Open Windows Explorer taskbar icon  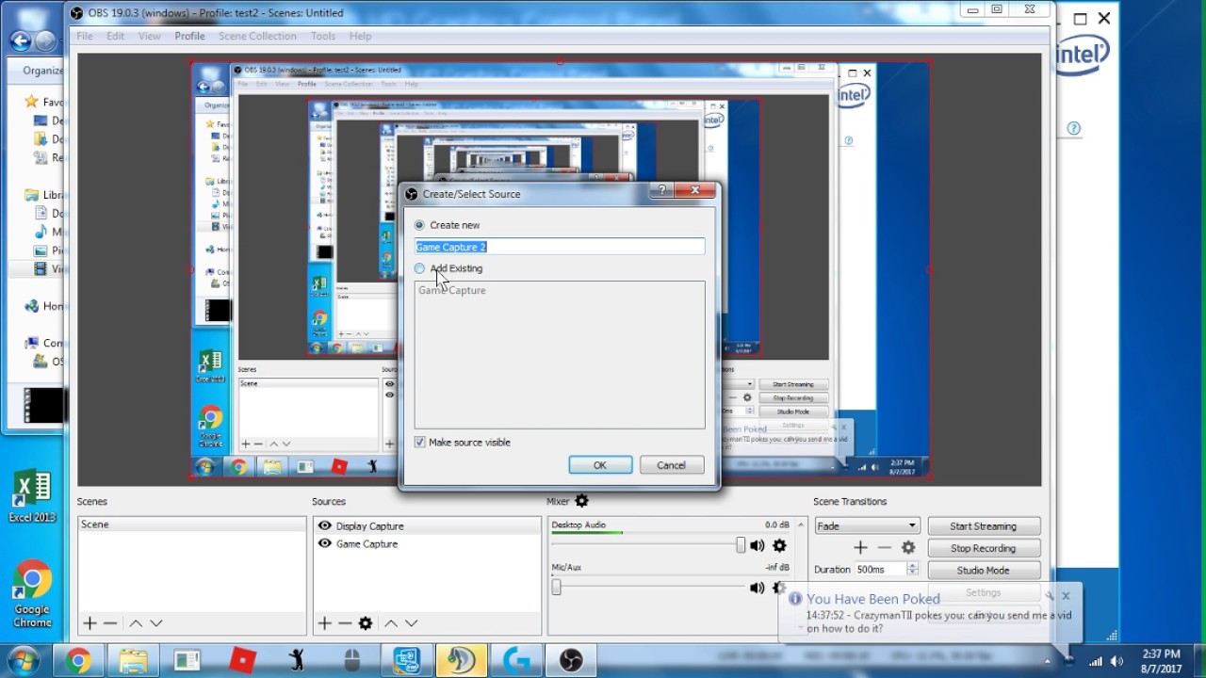pos(133,660)
